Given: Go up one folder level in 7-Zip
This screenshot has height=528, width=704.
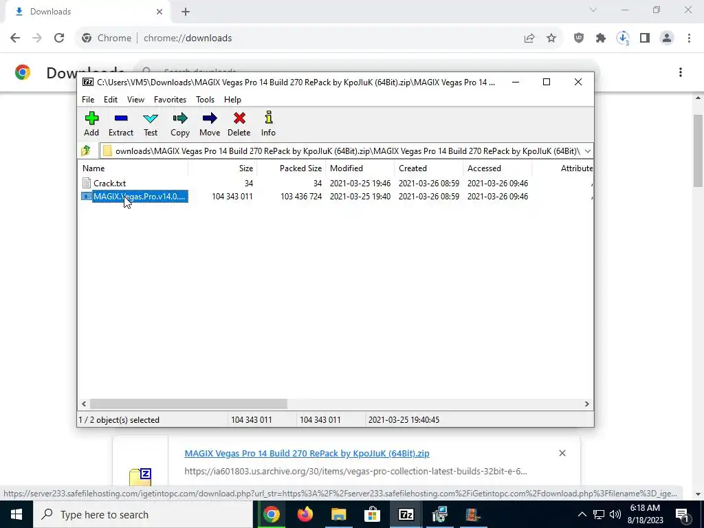Looking at the screenshot, I should pyautogui.click(x=86, y=151).
